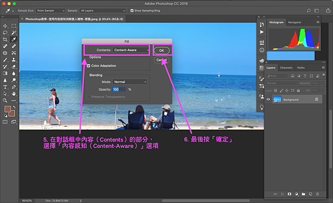Click the foreground color swatch
This screenshot has height=203, width=333.
pos(8,109)
